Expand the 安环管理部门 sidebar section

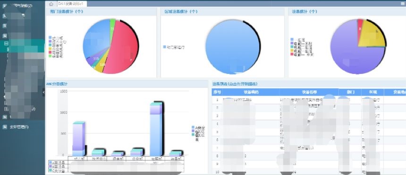click(x=19, y=127)
